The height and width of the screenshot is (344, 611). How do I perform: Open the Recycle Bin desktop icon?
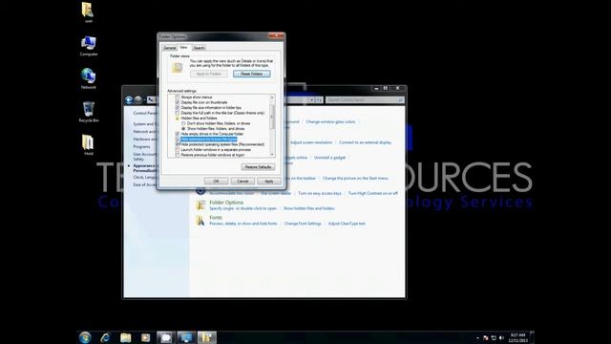pyautogui.click(x=89, y=112)
